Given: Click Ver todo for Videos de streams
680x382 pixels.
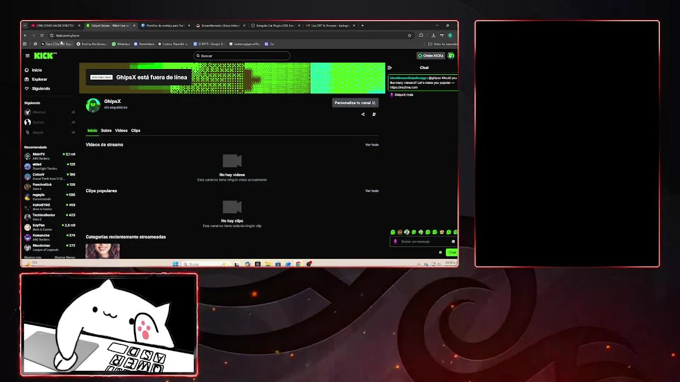Looking at the screenshot, I should tap(372, 145).
